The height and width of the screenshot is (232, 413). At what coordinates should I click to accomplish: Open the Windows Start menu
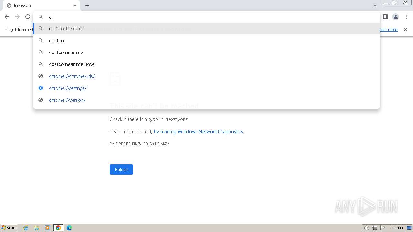(x=9, y=228)
